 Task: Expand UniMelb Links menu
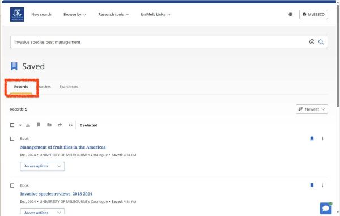pyautogui.click(x=155, y=15)
